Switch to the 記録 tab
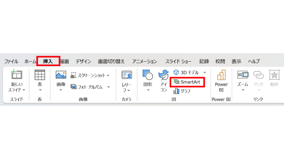Screen dimensions: 284x159 (x=204, y=61)
